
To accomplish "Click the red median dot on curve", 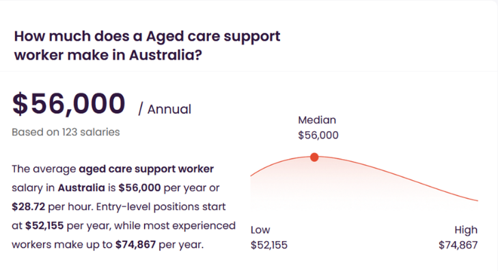I will [x=314, y=157].
